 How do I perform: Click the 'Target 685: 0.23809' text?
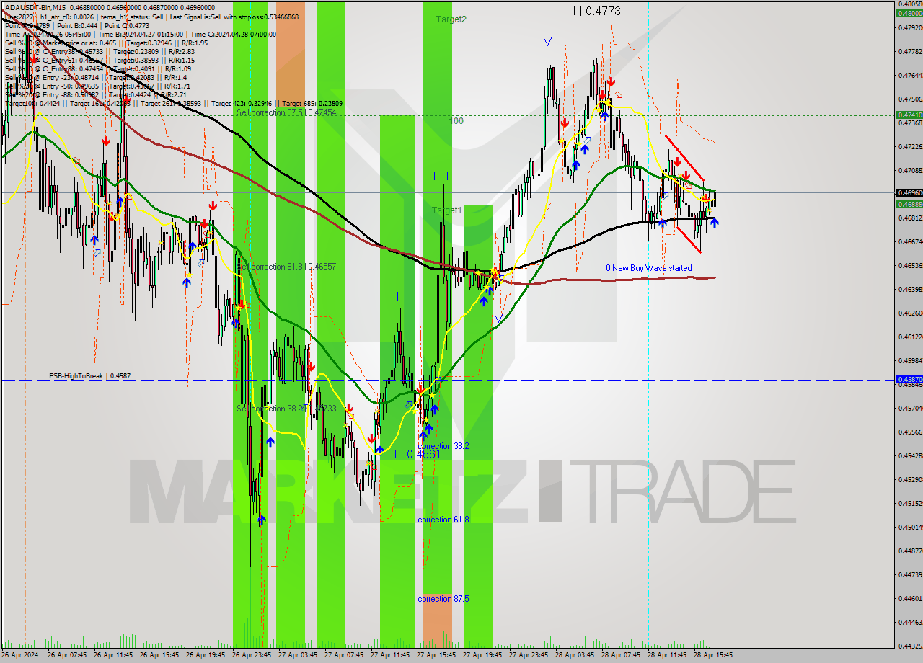(x=312, y=104)
